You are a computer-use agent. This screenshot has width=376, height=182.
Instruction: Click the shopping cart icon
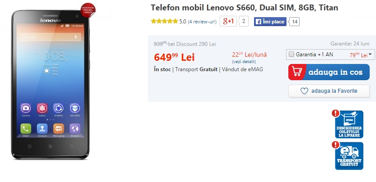pos(297,72)
